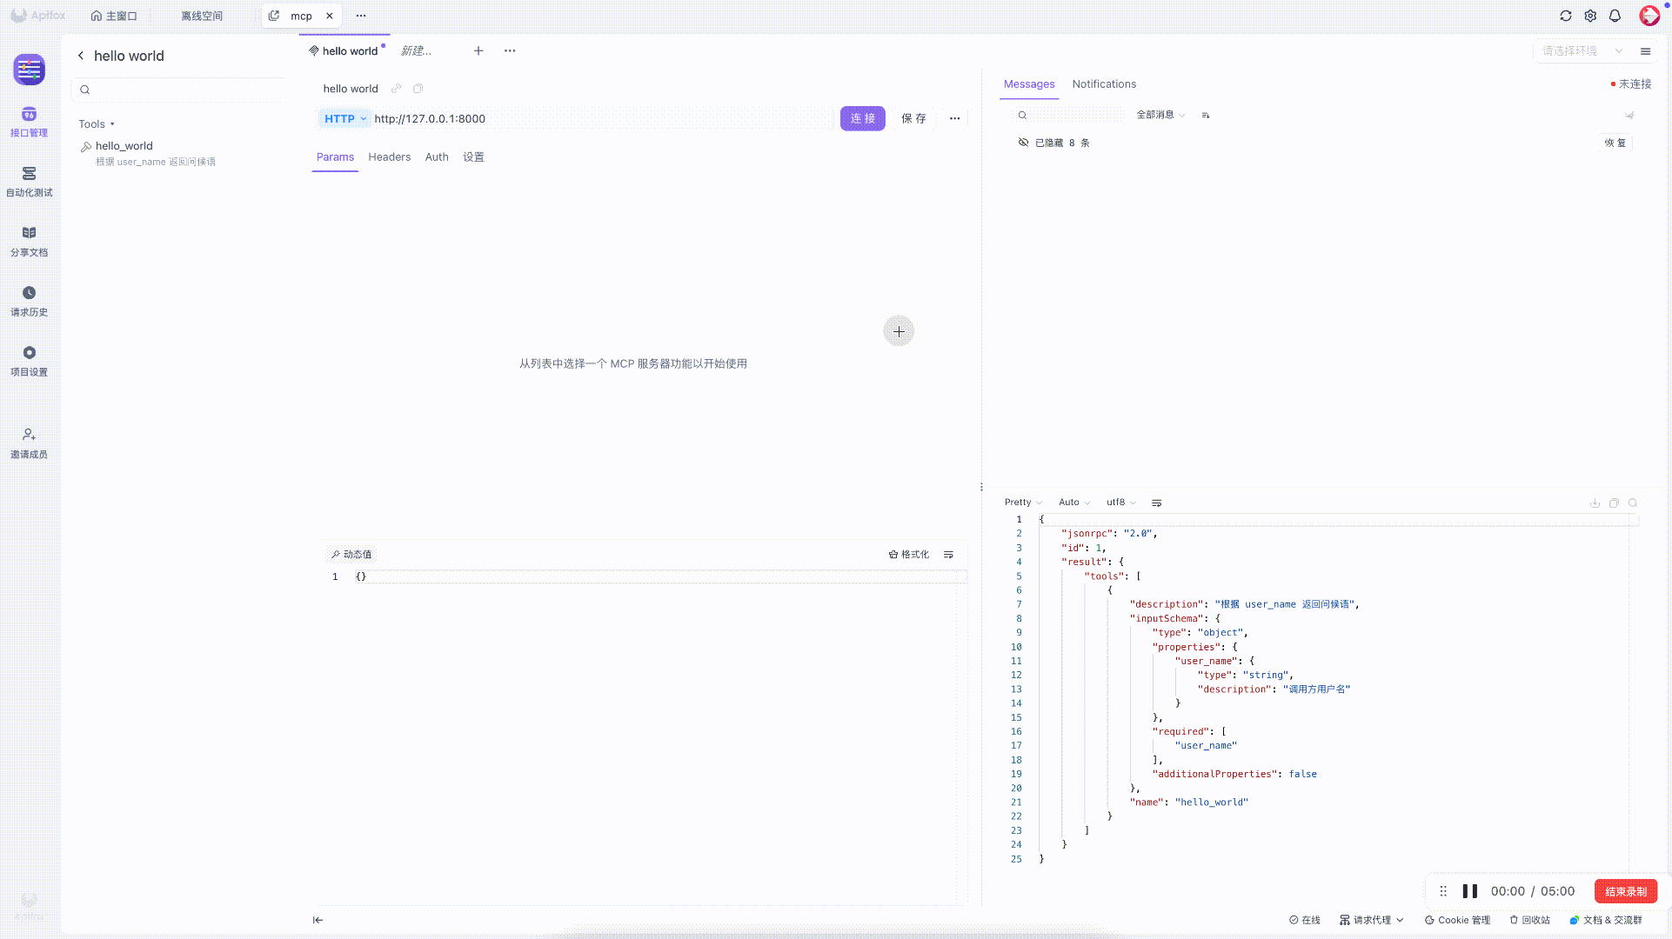Copy the response body with copy icon

coord(1614,503)
